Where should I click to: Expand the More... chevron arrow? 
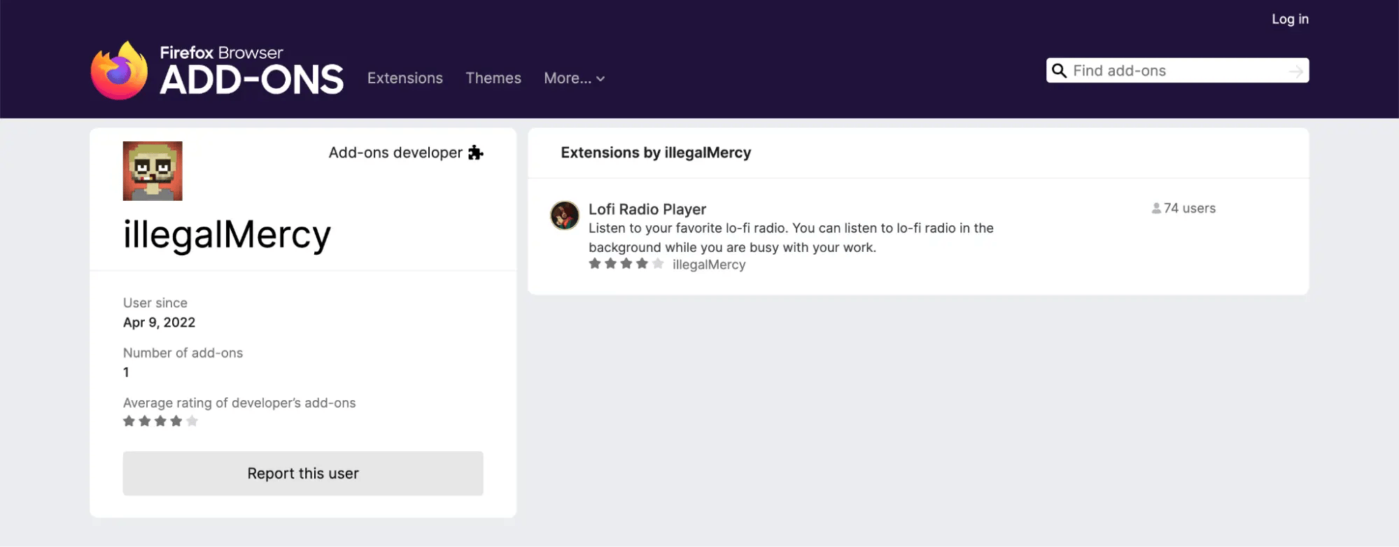pos(600,78)
